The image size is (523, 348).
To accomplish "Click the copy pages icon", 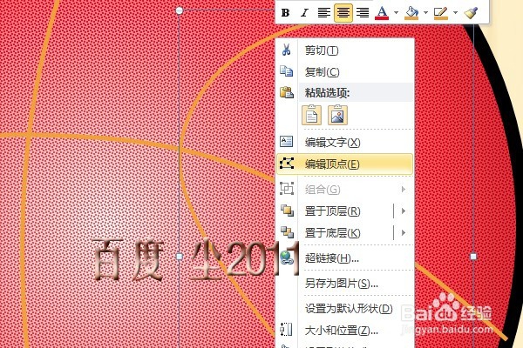I will click(x=286, y=71).
